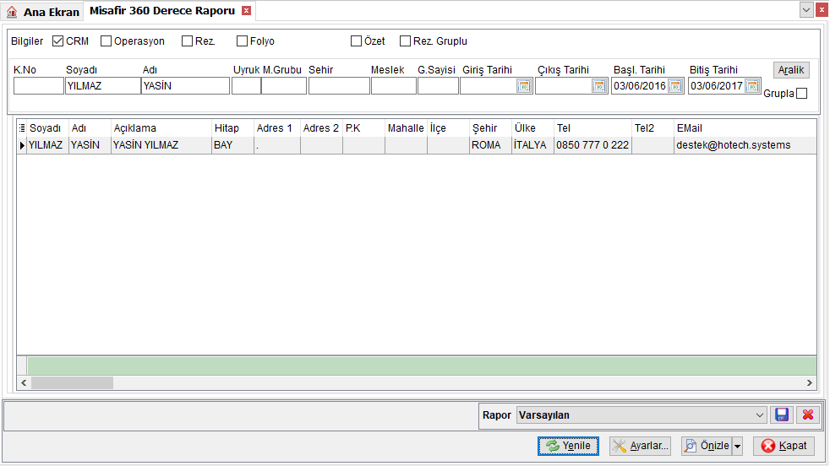830x466 pixels.
Task: Click the horizontal scrollbar thumb
Action: click(72, 382)
